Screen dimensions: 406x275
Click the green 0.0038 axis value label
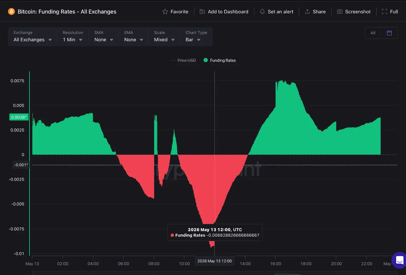pos(19,117)
